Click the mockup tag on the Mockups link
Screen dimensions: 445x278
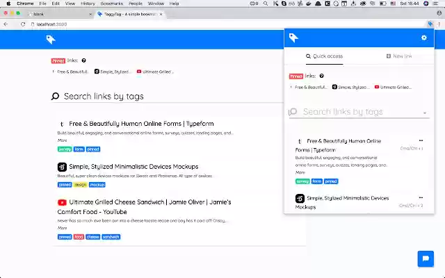click(x=97, y=185)
